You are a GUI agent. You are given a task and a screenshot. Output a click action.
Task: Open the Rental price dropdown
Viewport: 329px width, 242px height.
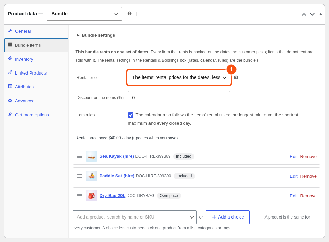tap(179, 78)
